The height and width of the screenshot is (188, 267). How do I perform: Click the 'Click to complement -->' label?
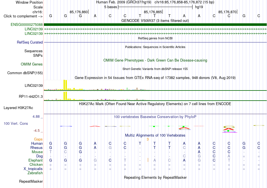point(23,16)
